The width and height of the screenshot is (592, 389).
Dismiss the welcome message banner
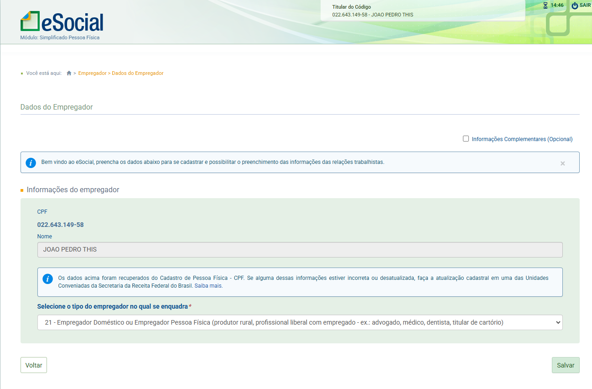(x=562, y=163)
